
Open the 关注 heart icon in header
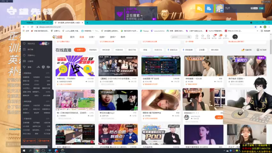coord(203,37)
